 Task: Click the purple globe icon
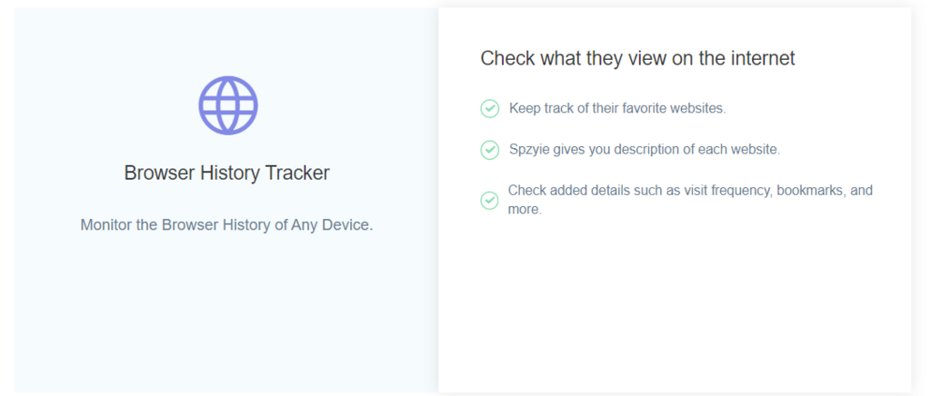coord(228,105)
